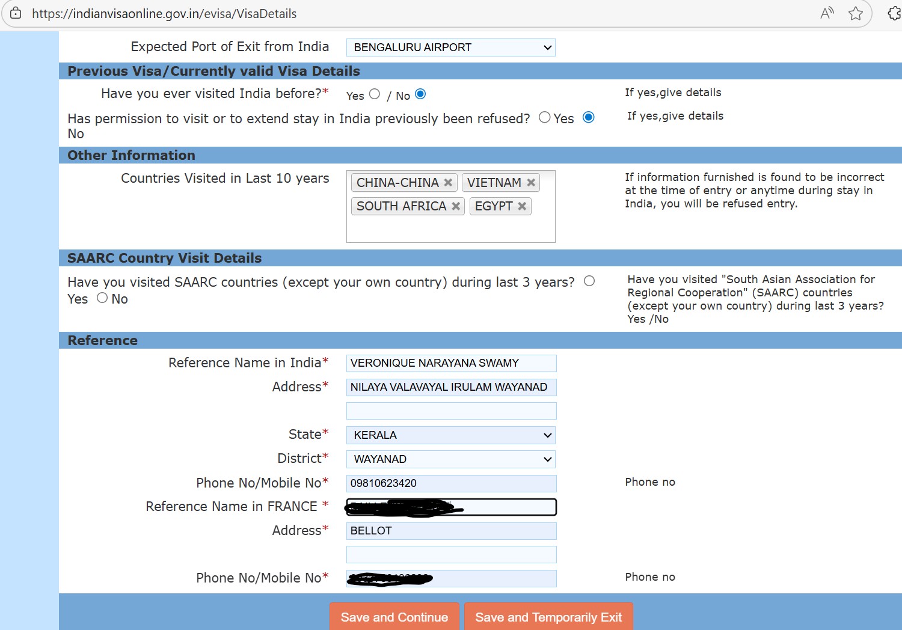
Task: Open the District dropdown showing WAYANAD
Action: tap(450, 459)
